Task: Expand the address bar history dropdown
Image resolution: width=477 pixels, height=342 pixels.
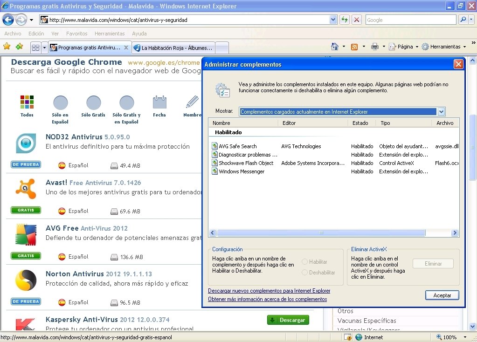Action: (x=333, y=20)
